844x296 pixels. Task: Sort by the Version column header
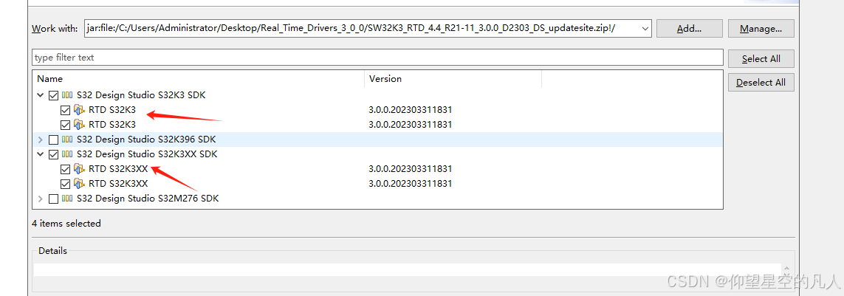click(453, 78)
